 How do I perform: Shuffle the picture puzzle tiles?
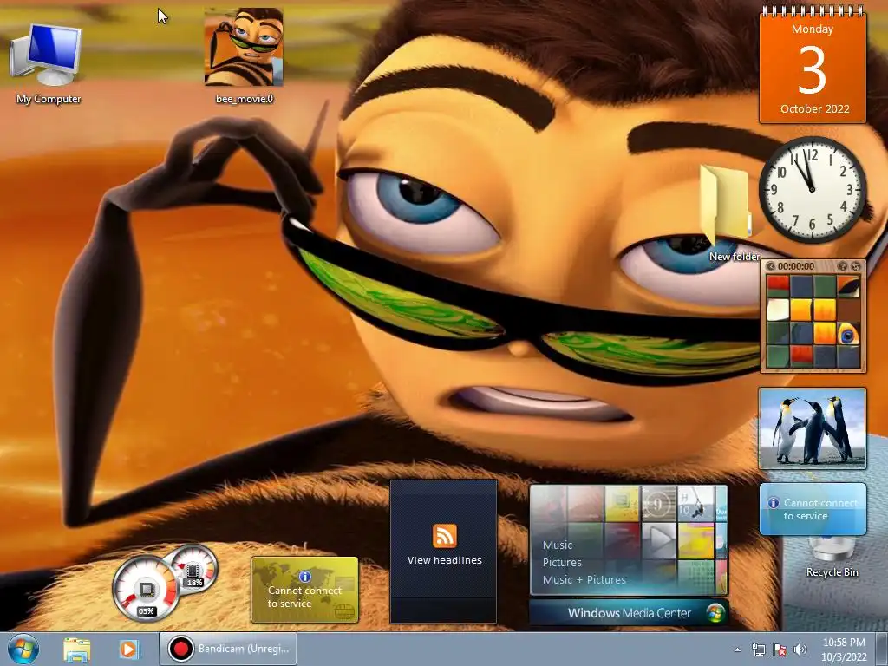pyautogui.click(x=856, y=266)
